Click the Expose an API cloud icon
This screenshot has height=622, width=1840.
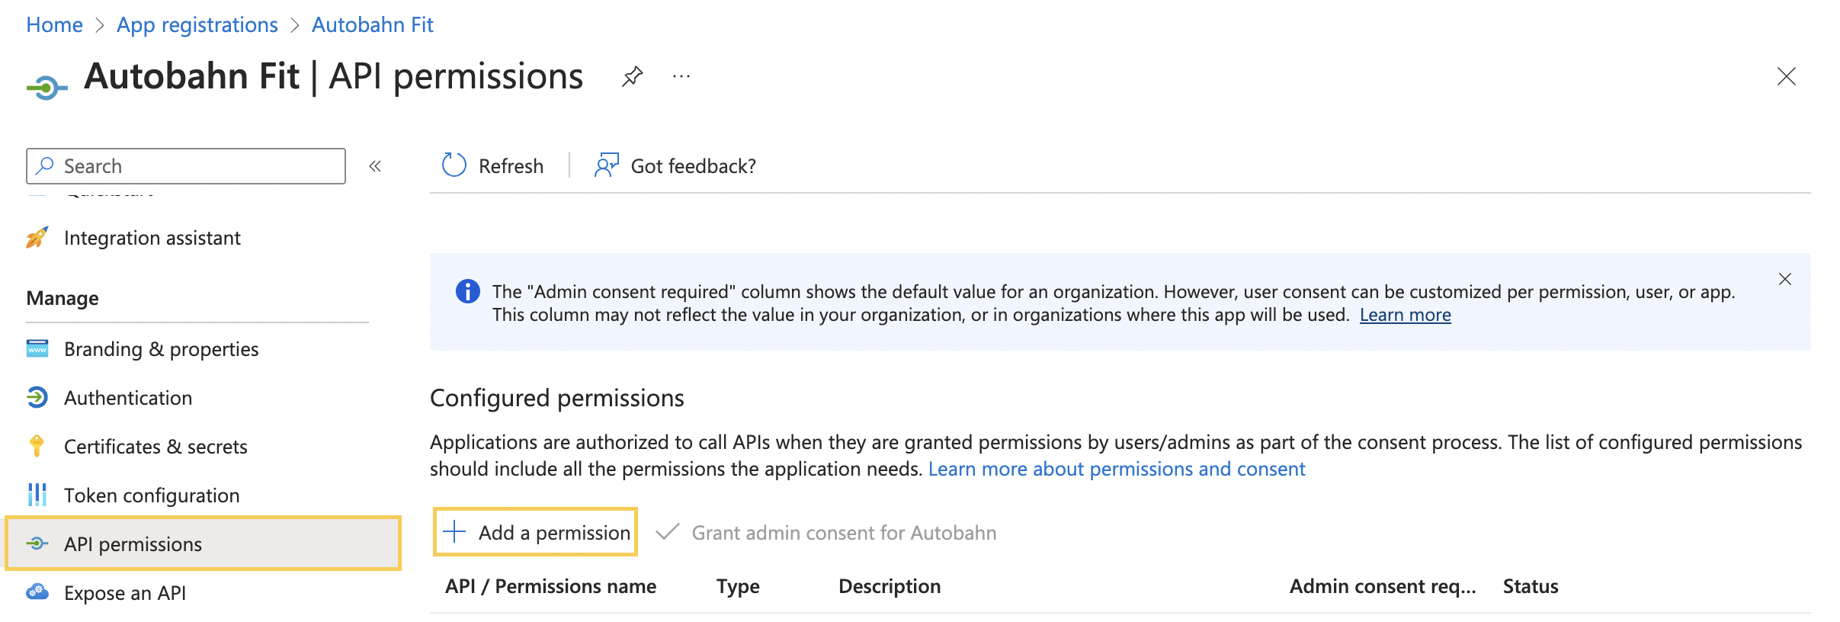(37, 592)
